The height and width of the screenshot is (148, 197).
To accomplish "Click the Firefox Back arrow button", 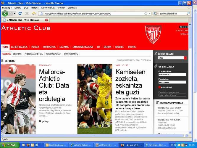I will (x=5, y=13).
